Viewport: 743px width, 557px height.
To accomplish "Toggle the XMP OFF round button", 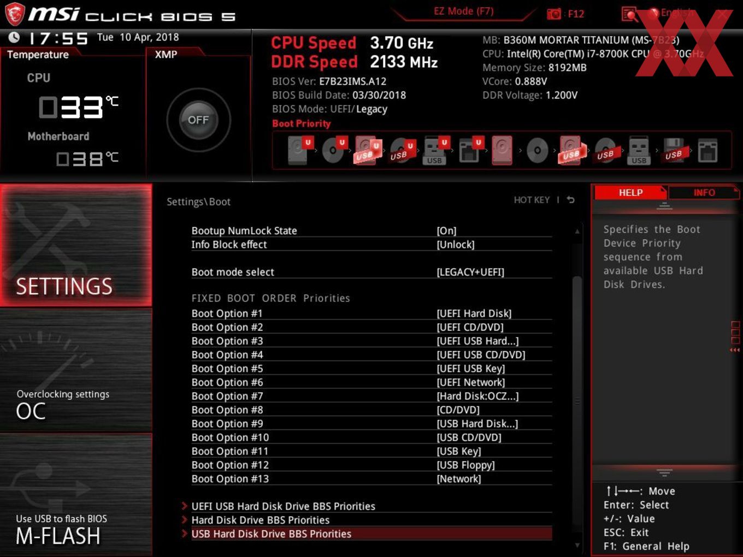I will [x=198, y=120].
